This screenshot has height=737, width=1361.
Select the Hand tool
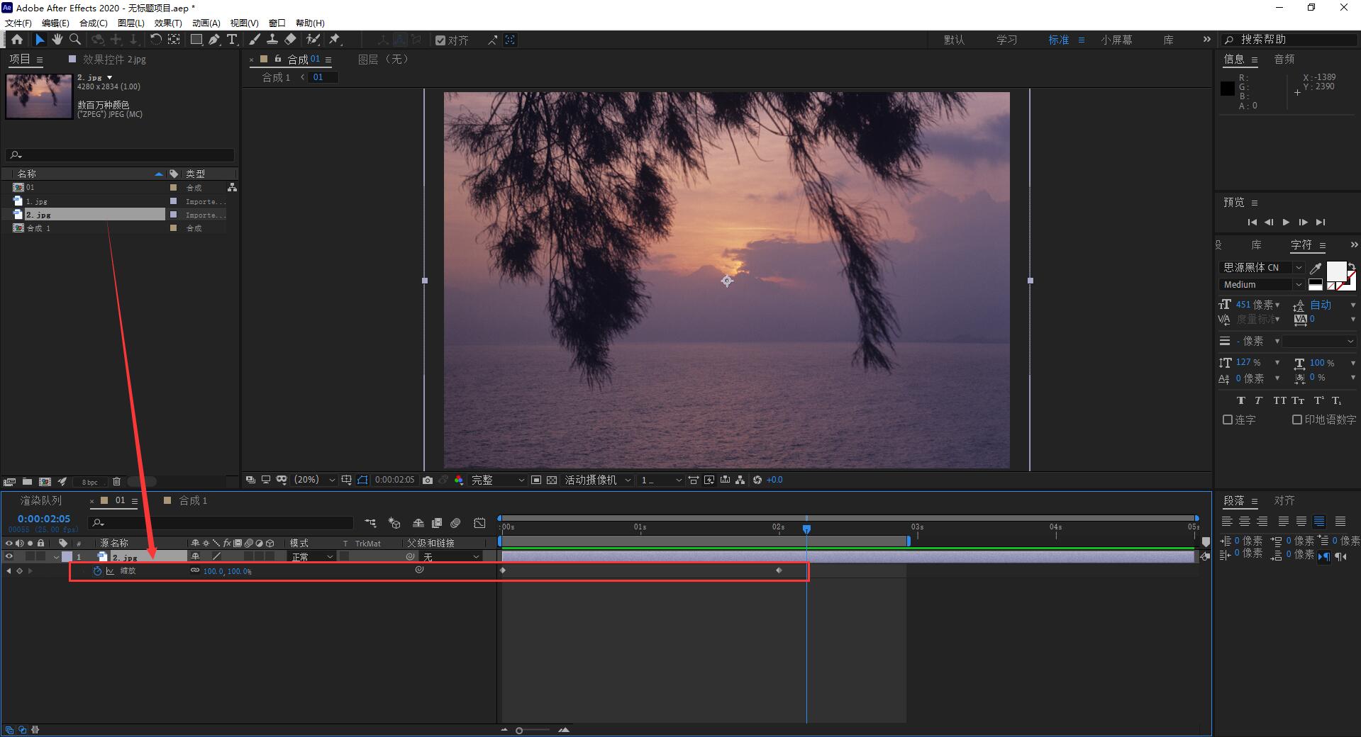coord(57,40)
